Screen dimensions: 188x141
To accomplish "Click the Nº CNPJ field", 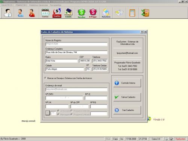I will click(x=64, y=98).
